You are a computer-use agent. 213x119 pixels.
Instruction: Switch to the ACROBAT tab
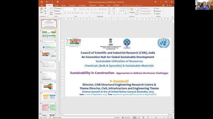116,5
